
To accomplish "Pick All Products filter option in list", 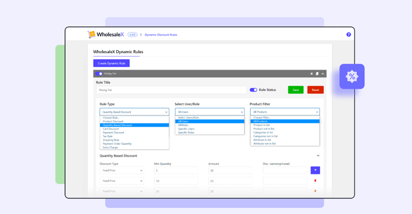I will 285,121.
